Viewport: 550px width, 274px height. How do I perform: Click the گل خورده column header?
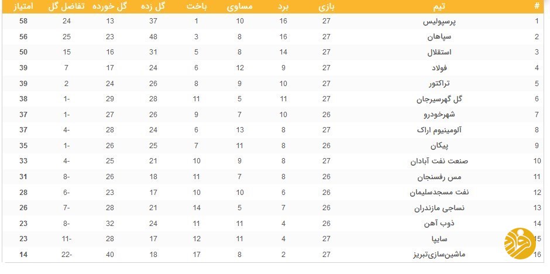(110, 6)
